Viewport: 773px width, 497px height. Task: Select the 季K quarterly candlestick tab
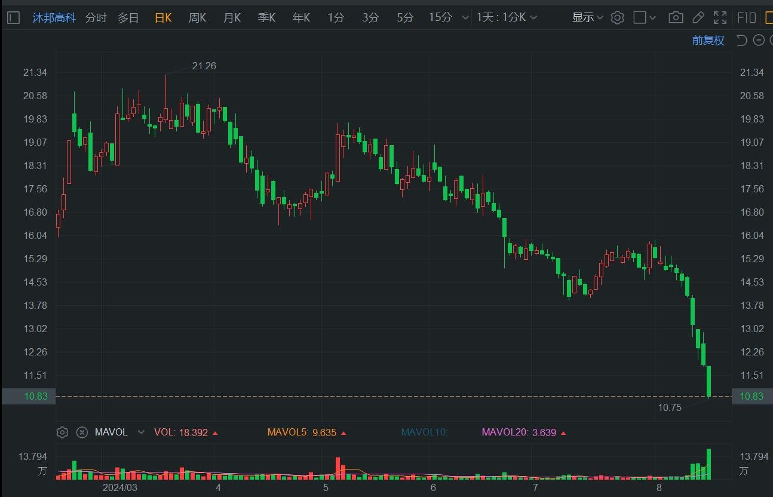coord(266,18)
